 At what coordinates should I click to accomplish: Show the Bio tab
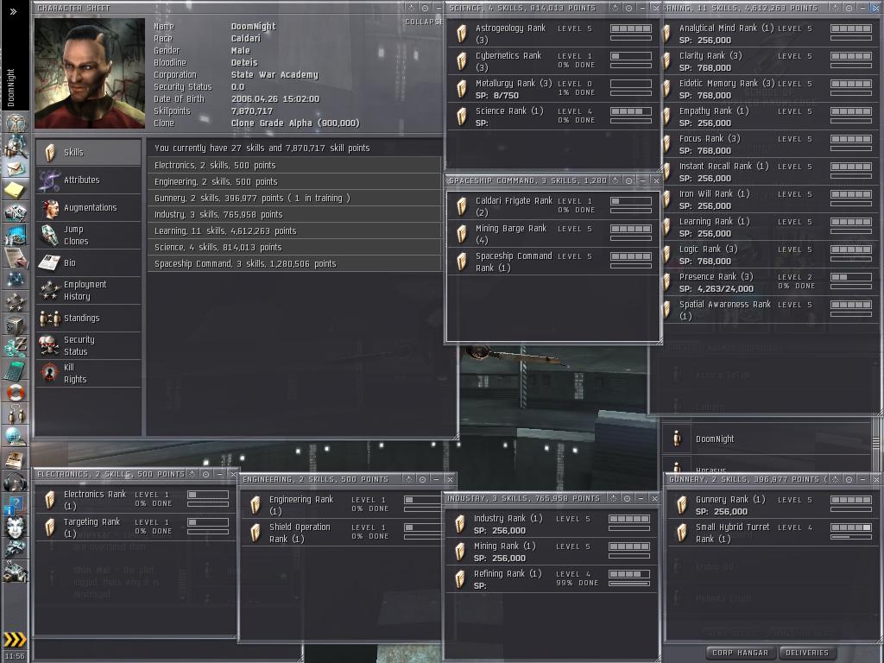89,262
